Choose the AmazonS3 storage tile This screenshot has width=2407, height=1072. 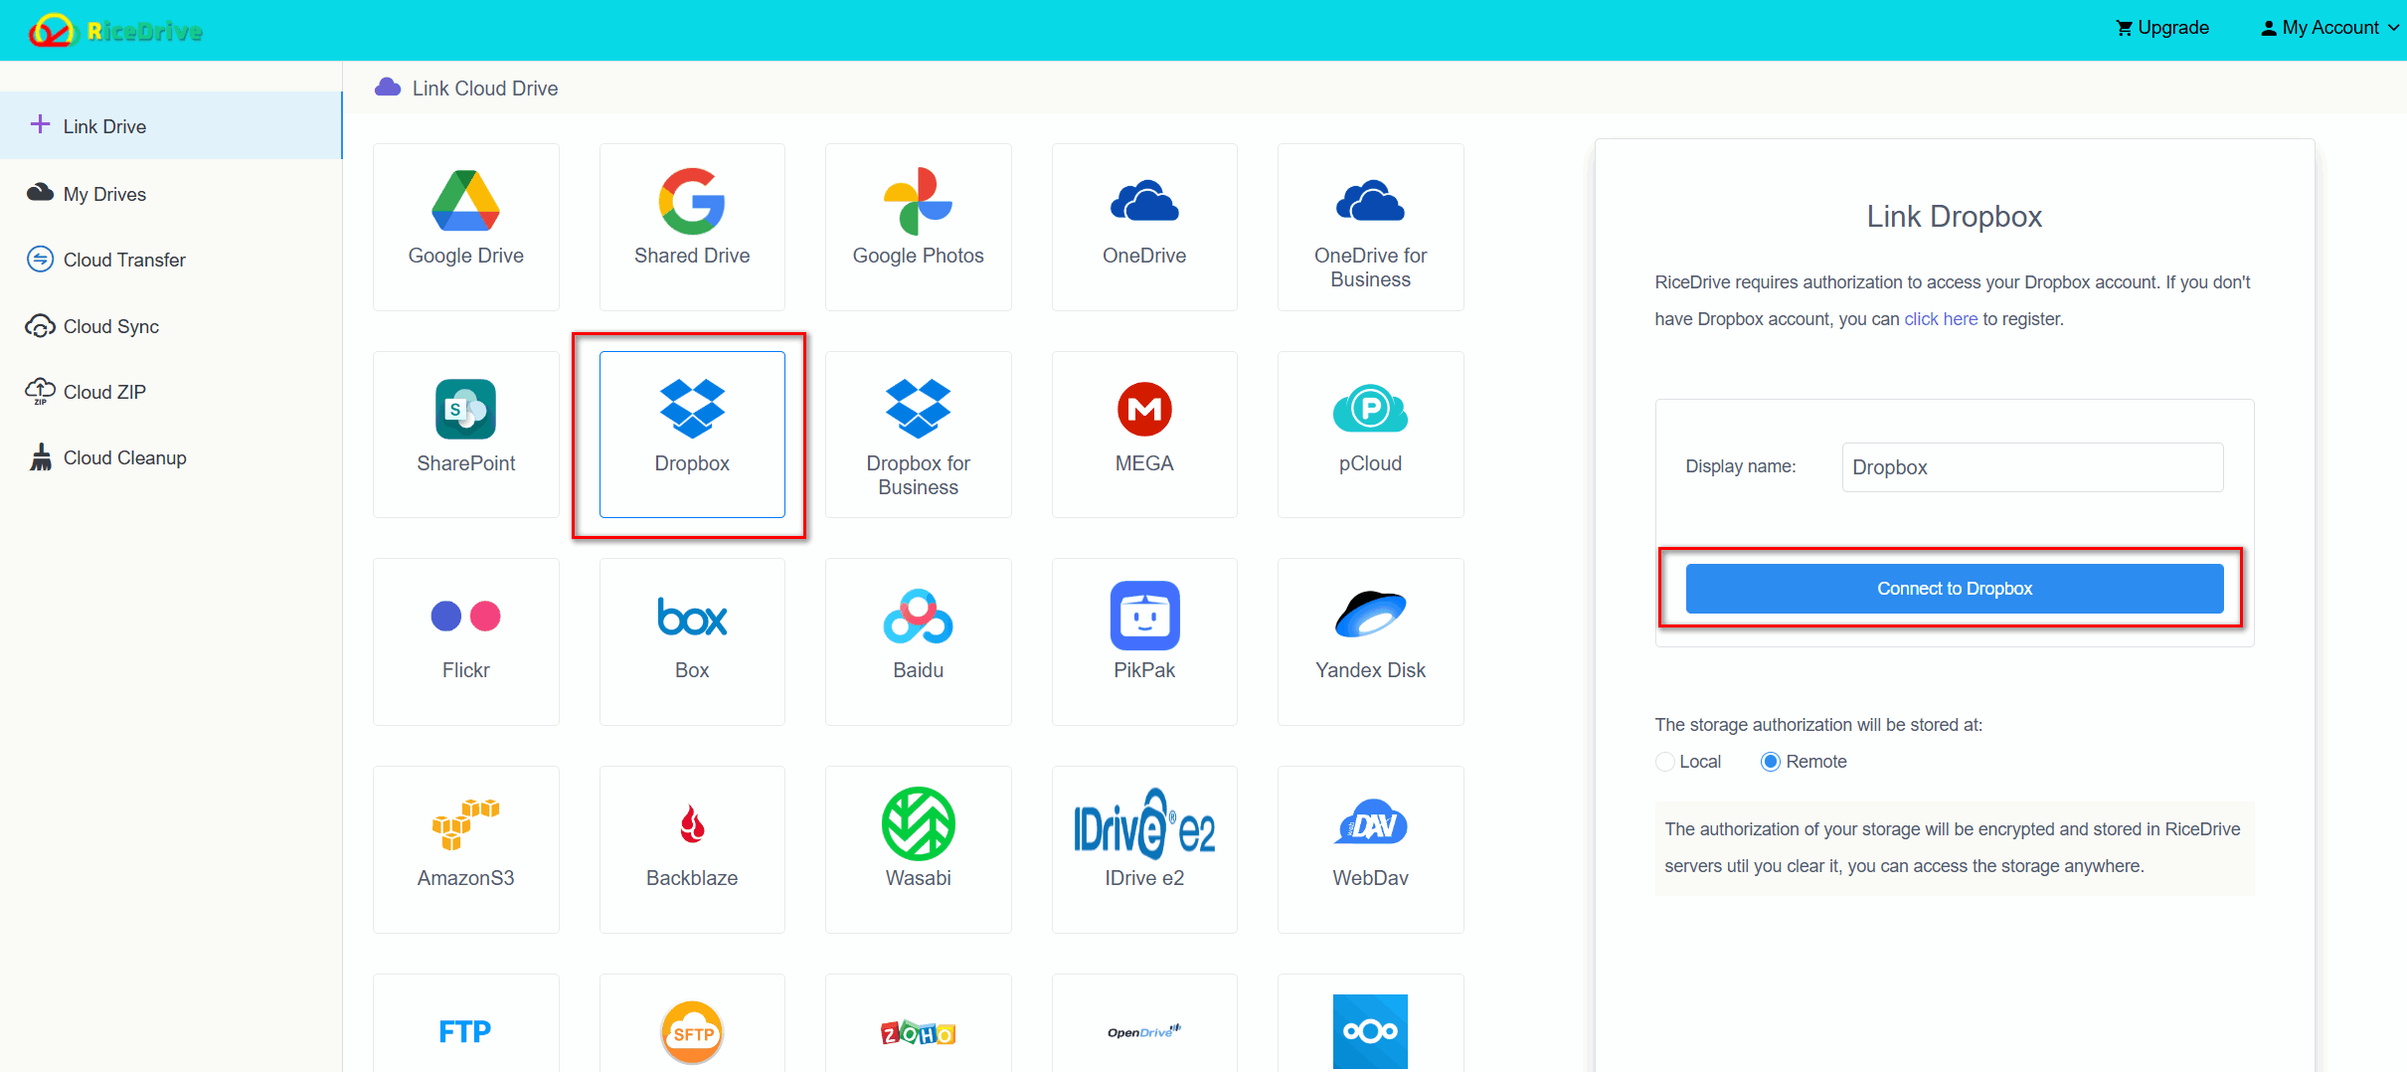465,849
